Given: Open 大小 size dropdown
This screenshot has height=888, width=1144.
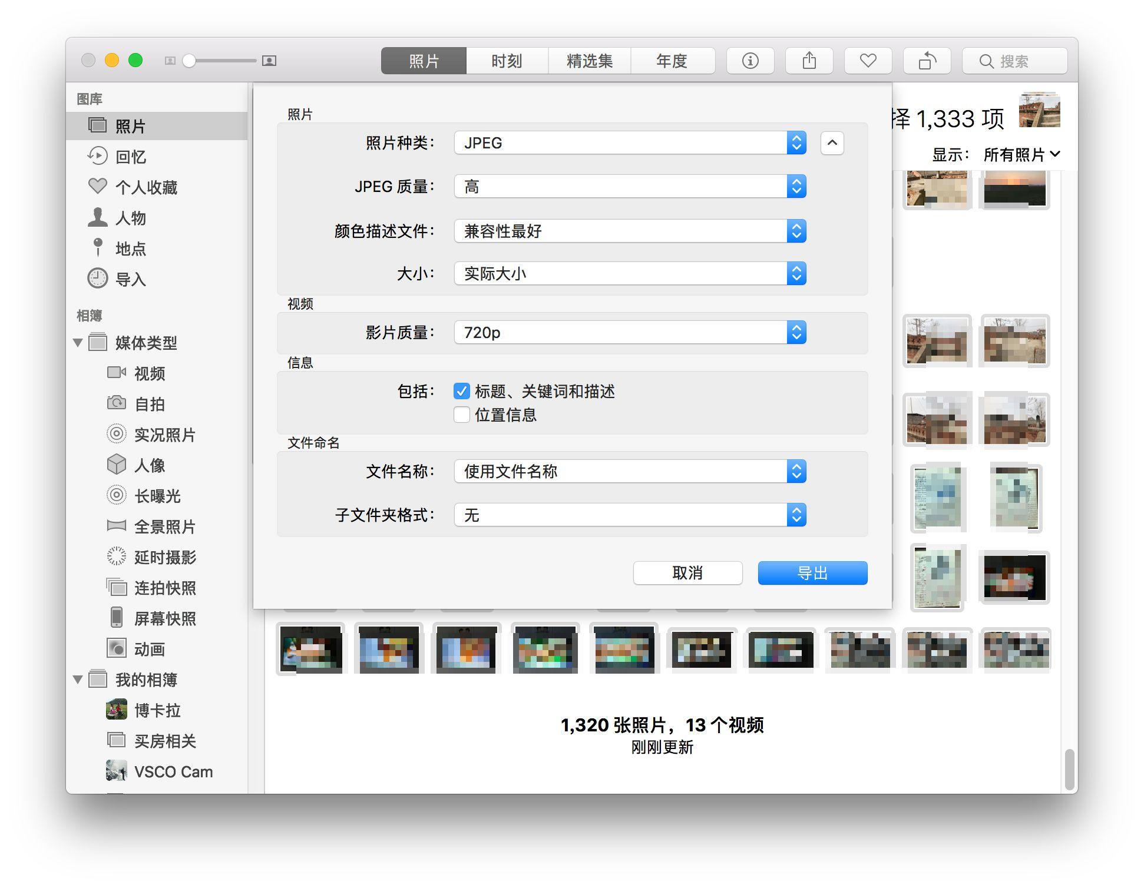Looking at the screenshot, I should point(630,274).
